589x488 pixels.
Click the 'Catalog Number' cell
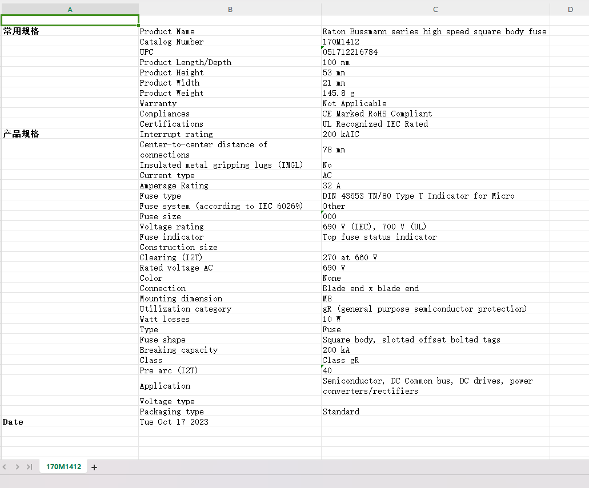(230, 41)
